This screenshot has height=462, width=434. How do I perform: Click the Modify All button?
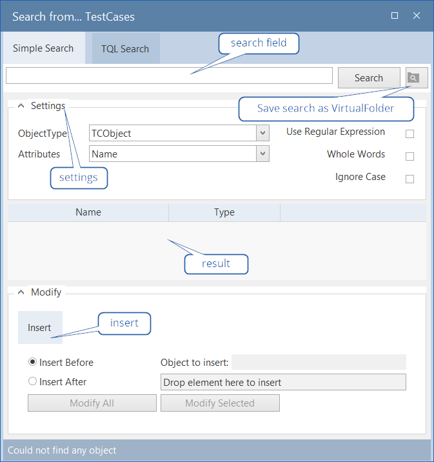click(92, 403)
